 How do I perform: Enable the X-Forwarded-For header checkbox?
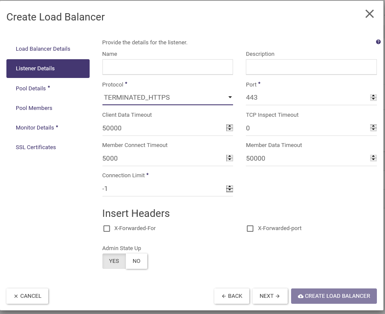(x=107, y=229)
